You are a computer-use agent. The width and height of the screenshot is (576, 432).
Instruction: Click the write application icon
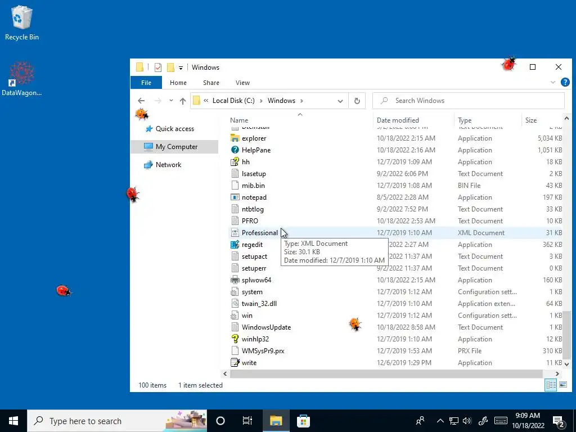(x=235, y=363)
